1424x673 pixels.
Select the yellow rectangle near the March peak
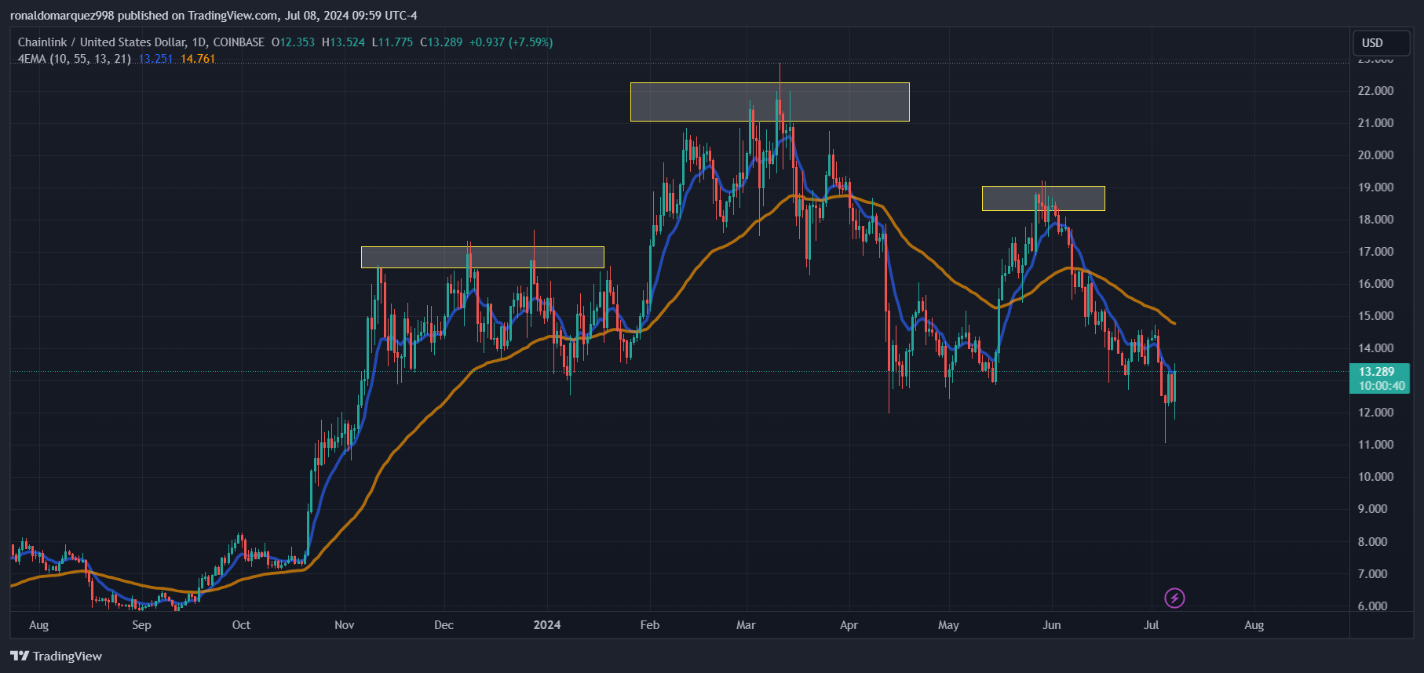click(x=769, y=102)
